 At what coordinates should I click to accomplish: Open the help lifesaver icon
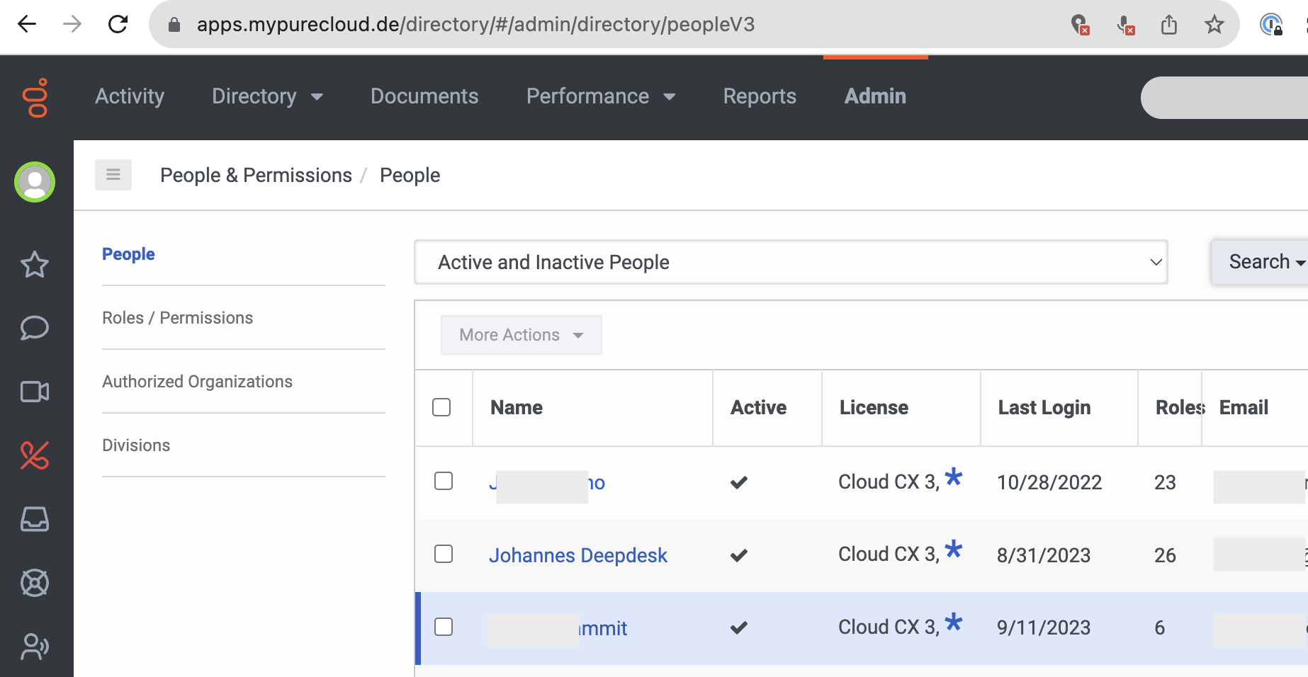(x=35, y=583)
